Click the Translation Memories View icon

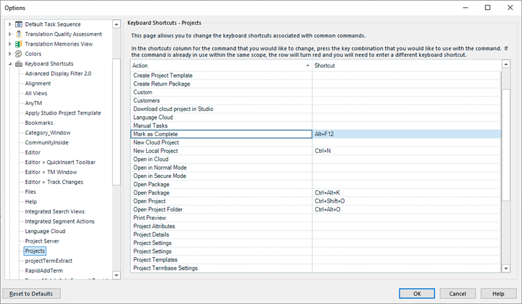click(x=19, y=44)
